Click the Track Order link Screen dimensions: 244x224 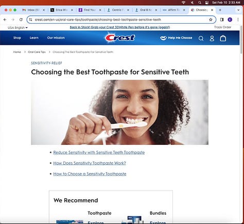coord(222,27)
